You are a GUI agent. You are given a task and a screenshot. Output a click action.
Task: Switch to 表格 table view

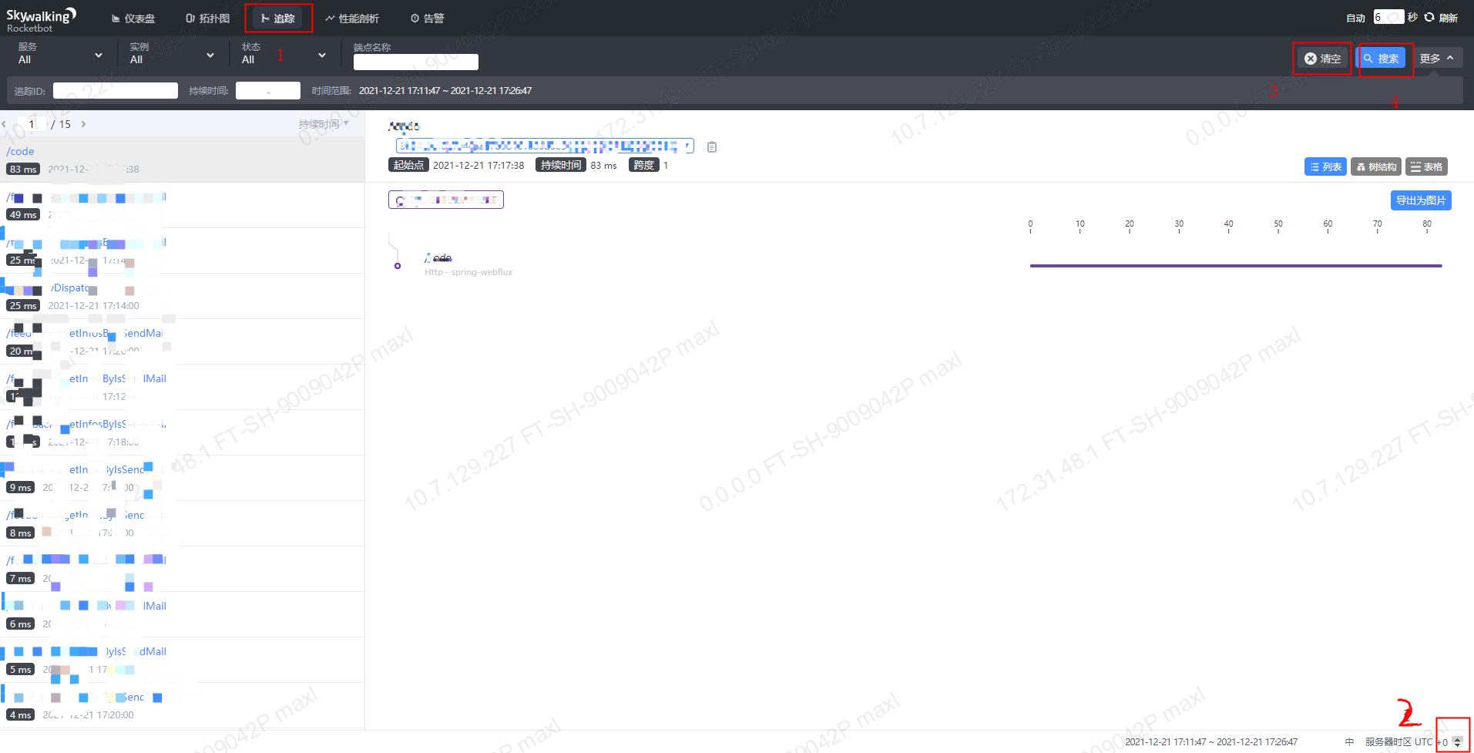(1426, 166)
